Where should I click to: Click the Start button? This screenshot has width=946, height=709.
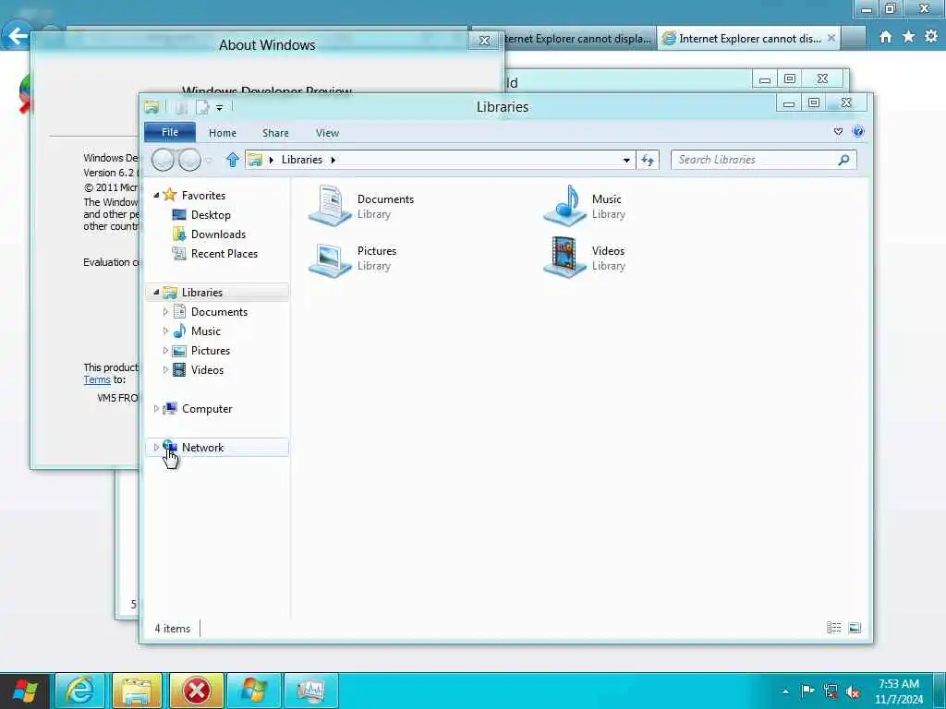coord(25,691)
